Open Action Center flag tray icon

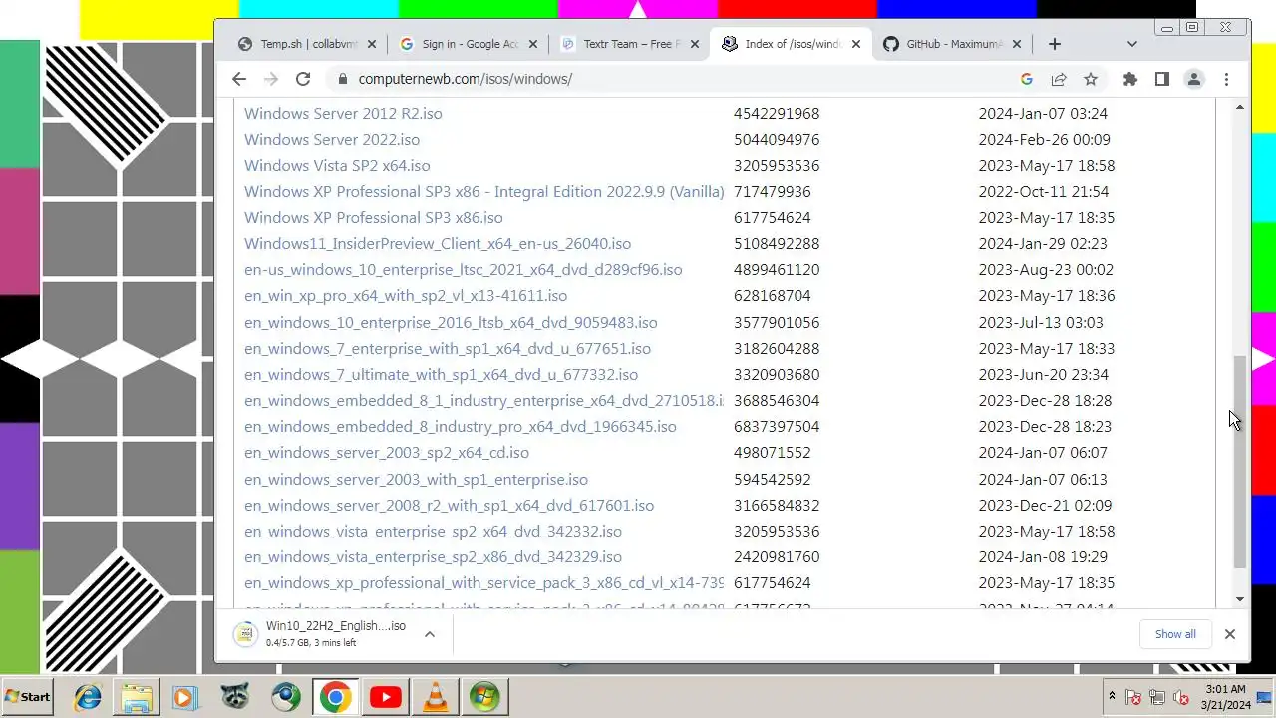(1133, 697)
